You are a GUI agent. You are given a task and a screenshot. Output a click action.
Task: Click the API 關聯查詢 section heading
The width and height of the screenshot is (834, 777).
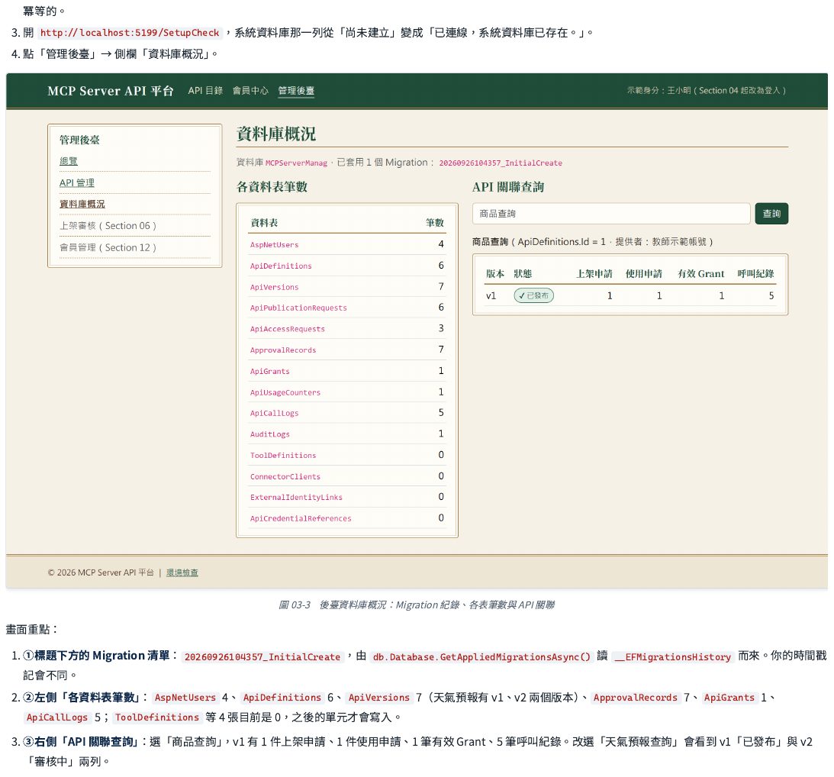508,187
